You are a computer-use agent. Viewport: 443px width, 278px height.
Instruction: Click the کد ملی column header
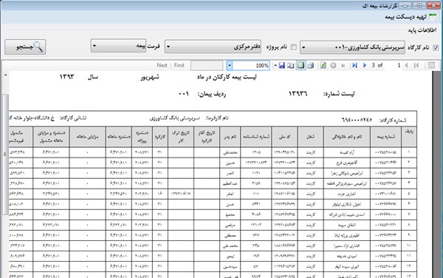284,137
